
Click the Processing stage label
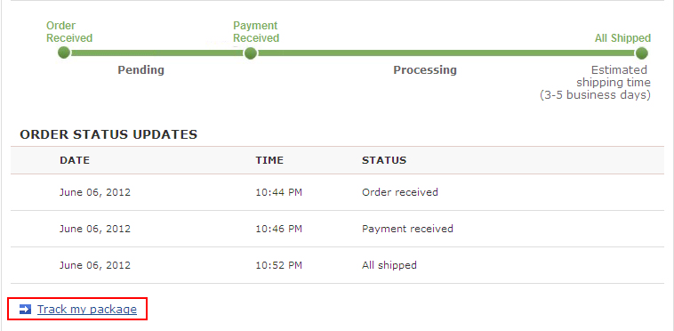pyautogui.click(x=425, y=69)
